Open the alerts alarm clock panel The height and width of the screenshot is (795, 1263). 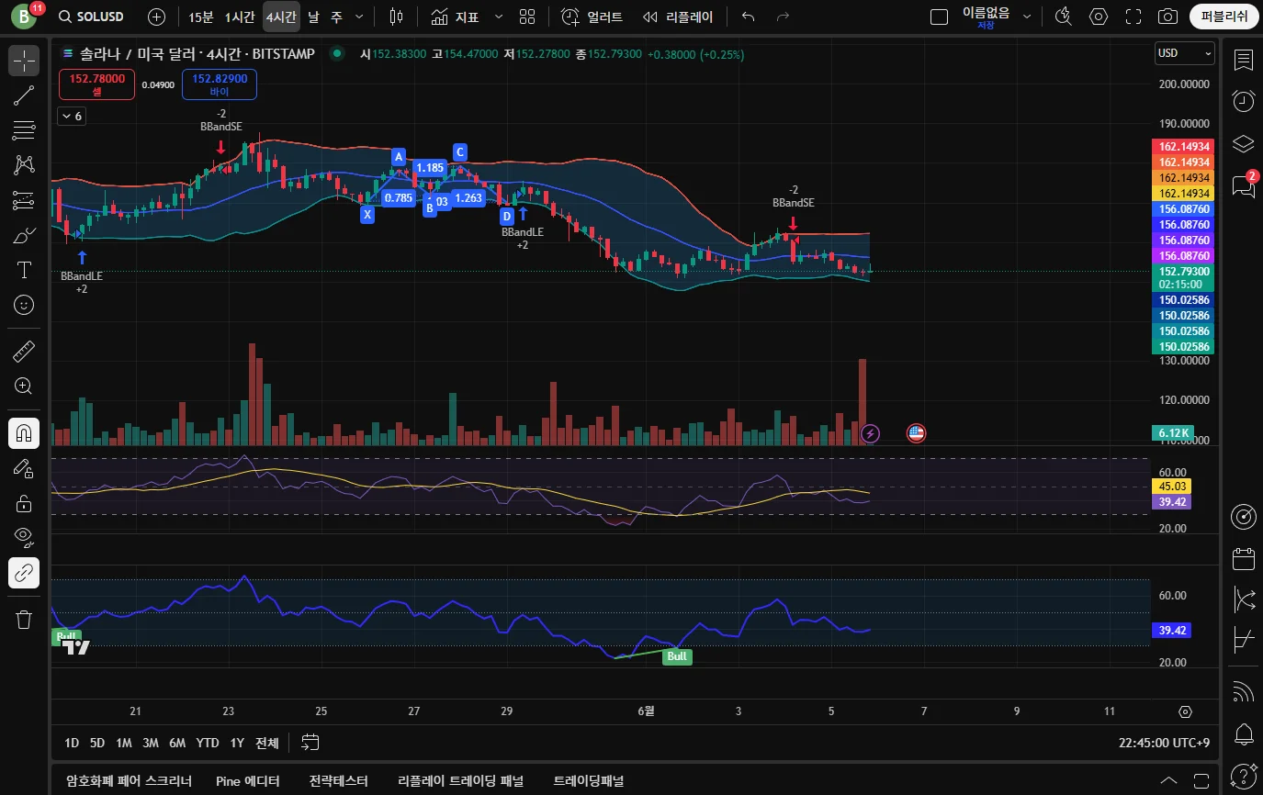1244,101
